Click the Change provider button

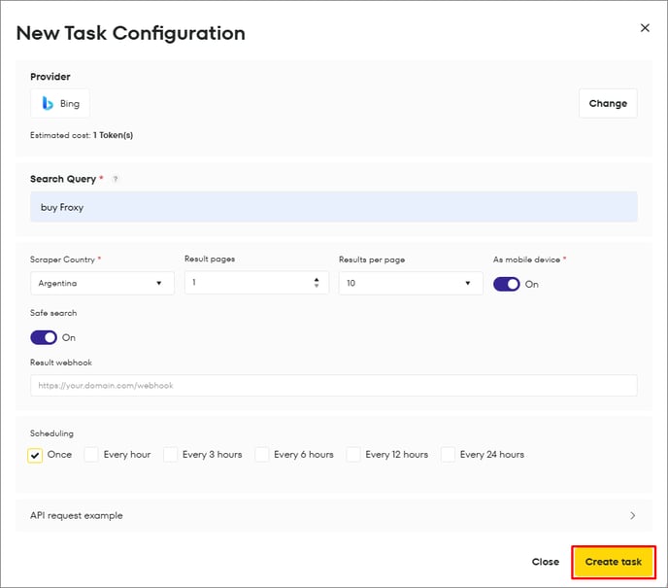click(608, 104)
